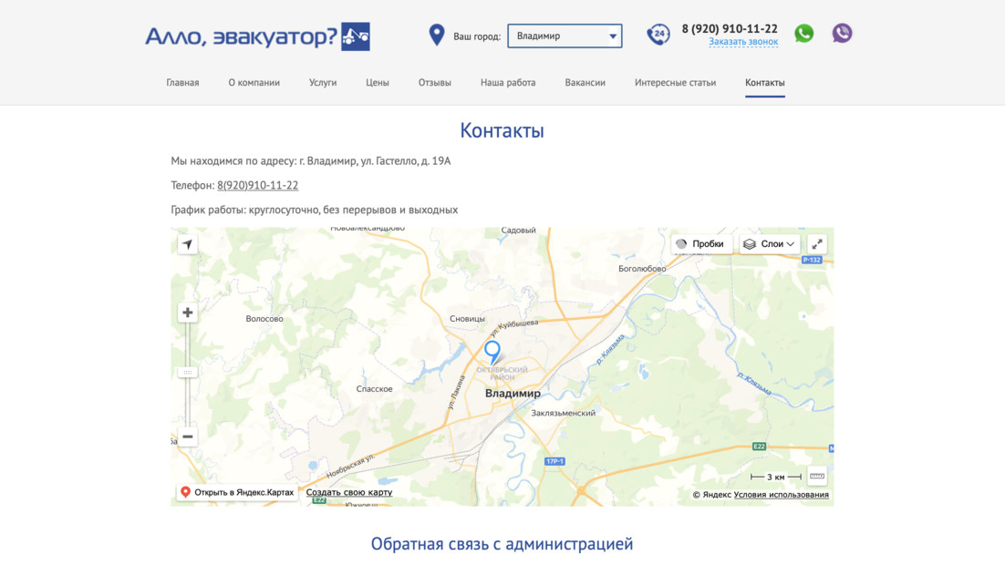The width and height of the screenshot is (1005, 565).
Task: Open Наша работа menu item
Action: pyautogui.click(x=508, y=83)
